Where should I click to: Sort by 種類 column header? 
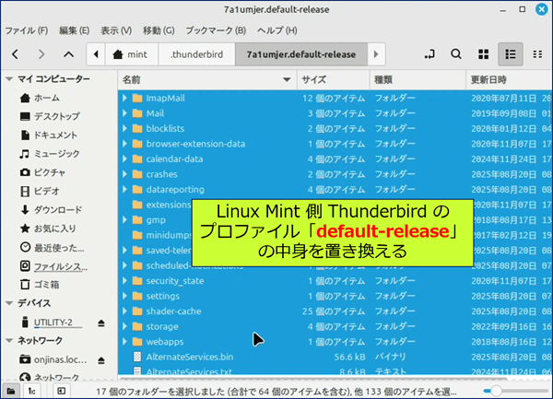(418, 79)
